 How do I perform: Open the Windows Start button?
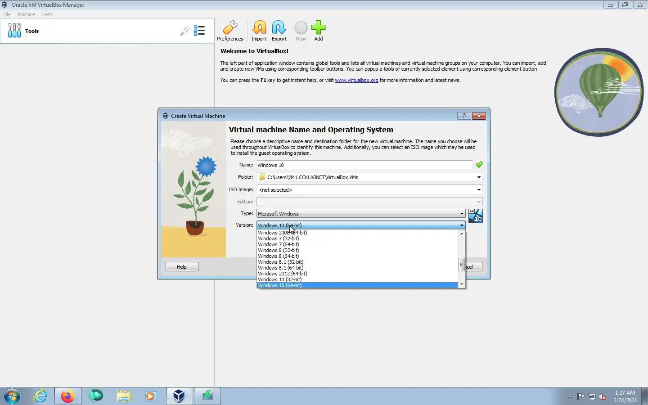(12, 396)
